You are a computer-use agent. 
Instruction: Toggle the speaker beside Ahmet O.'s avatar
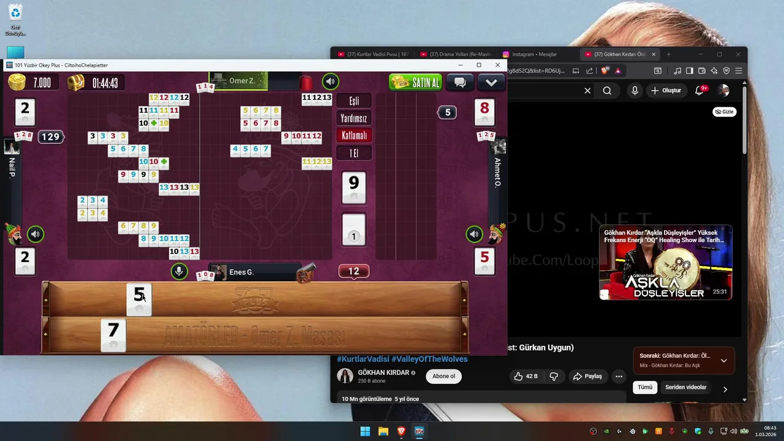pyautogui.click(x=474, y=233)
